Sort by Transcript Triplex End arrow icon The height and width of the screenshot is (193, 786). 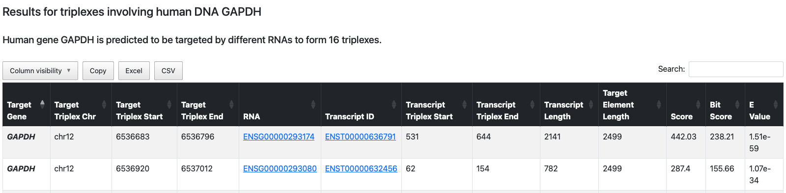(533, 104)
